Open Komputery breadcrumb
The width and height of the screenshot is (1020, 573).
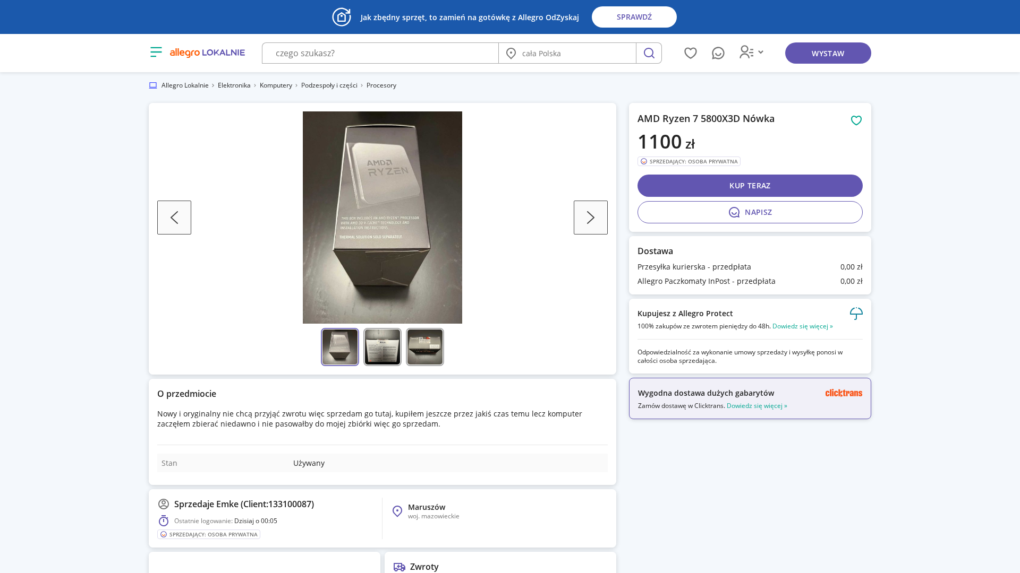[276, 85]
